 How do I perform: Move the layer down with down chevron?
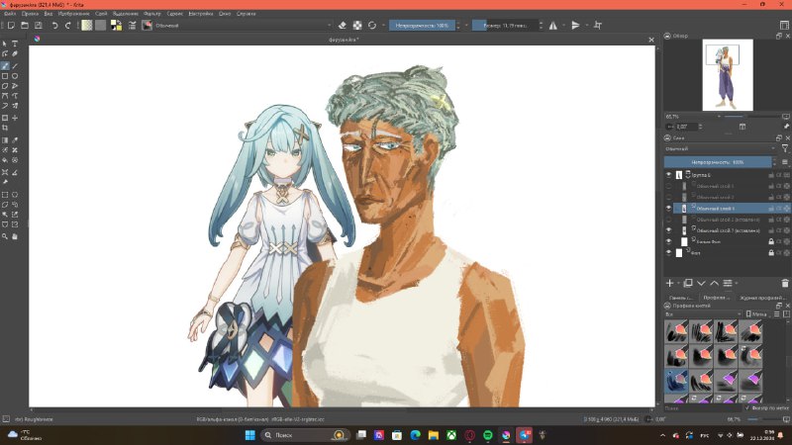click(701, 284)
